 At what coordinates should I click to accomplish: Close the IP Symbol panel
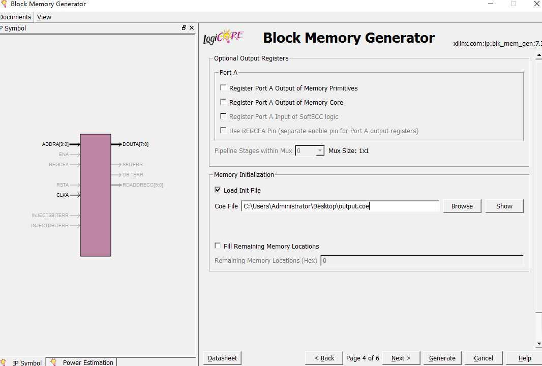click(x=192, y=27)
